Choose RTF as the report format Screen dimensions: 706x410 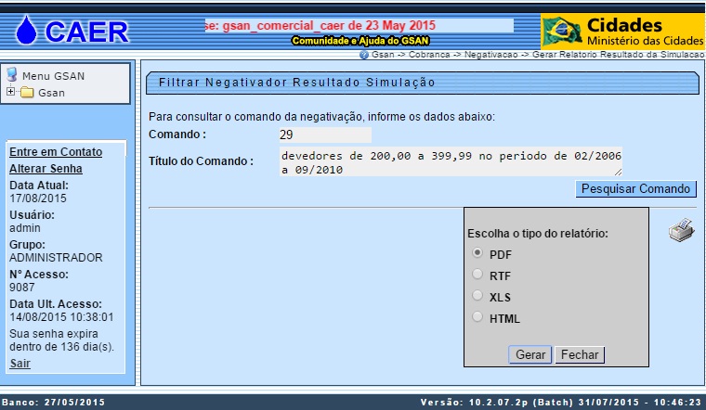[477, 275]
